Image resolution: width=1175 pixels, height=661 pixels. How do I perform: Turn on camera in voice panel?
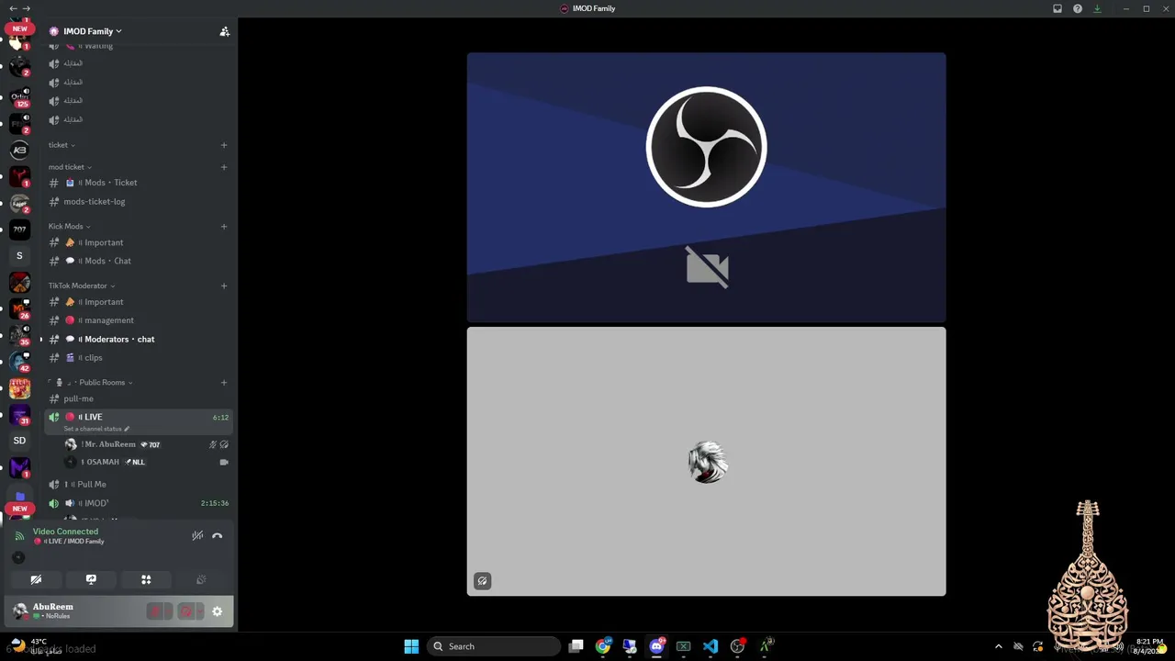36,579
